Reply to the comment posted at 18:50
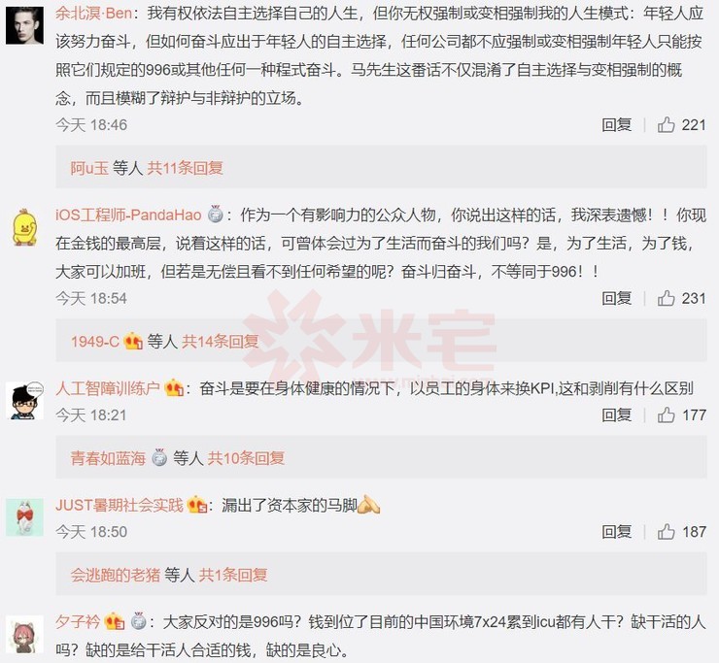 [x=616, y=532]
